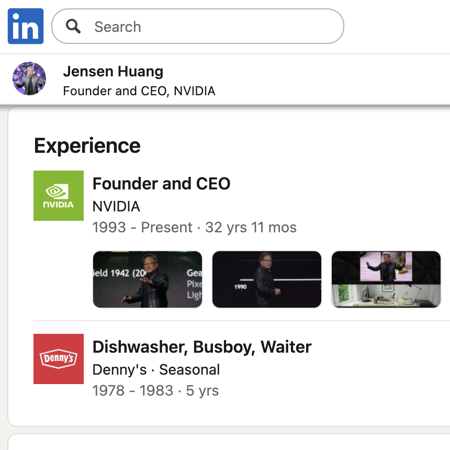Click the NVIDIA company name under Founder and CEO
Image resolution: width=450 pixels, height=450 pixels.
click(116, 206)
